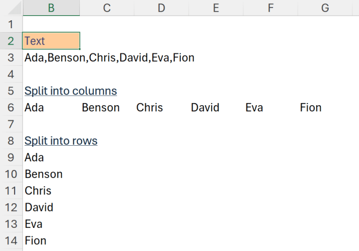This screenshot has height=251, width=359.
Task: Select the Chris cell in row 6
Action: [150, 107]
